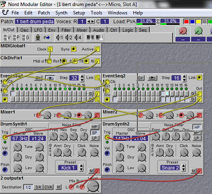This screenshot has height=194, width=212.
Task: Click the DrumSynth1 Pitch input jack
Action: [5, 170]
